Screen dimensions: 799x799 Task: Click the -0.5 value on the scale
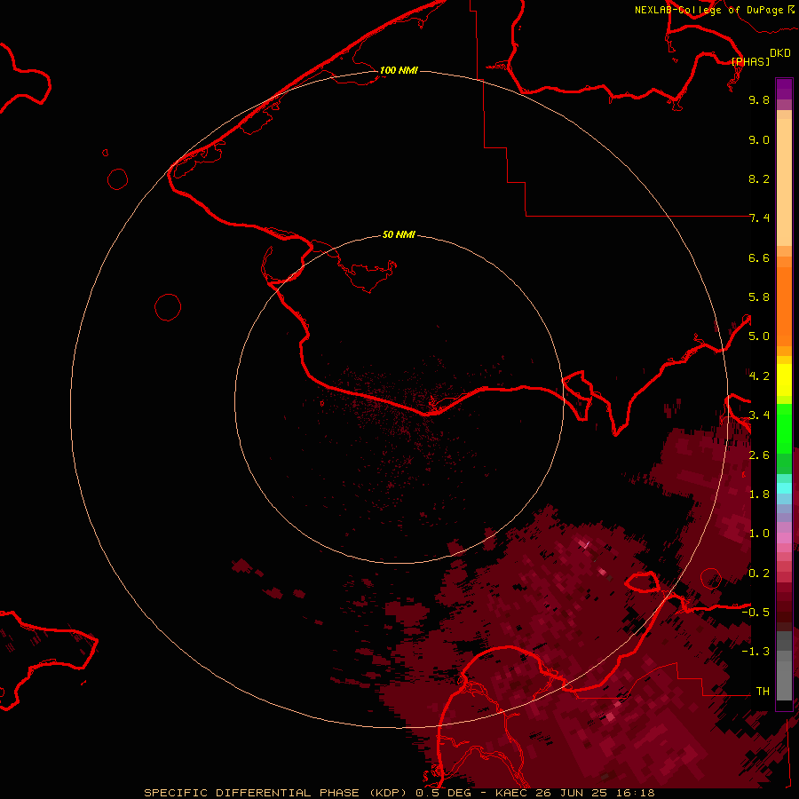click(755, 613)
